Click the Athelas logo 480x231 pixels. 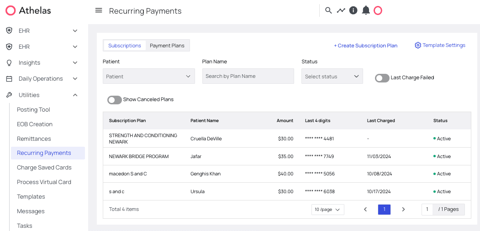tap(28, 10)
